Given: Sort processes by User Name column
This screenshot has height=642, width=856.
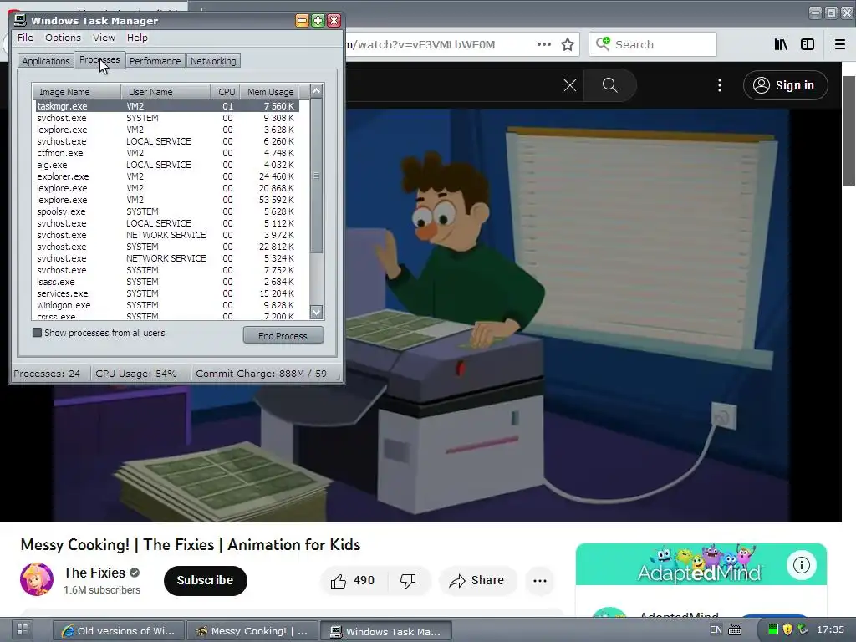Looking at the screenshot, I should [x=166, y=92].
